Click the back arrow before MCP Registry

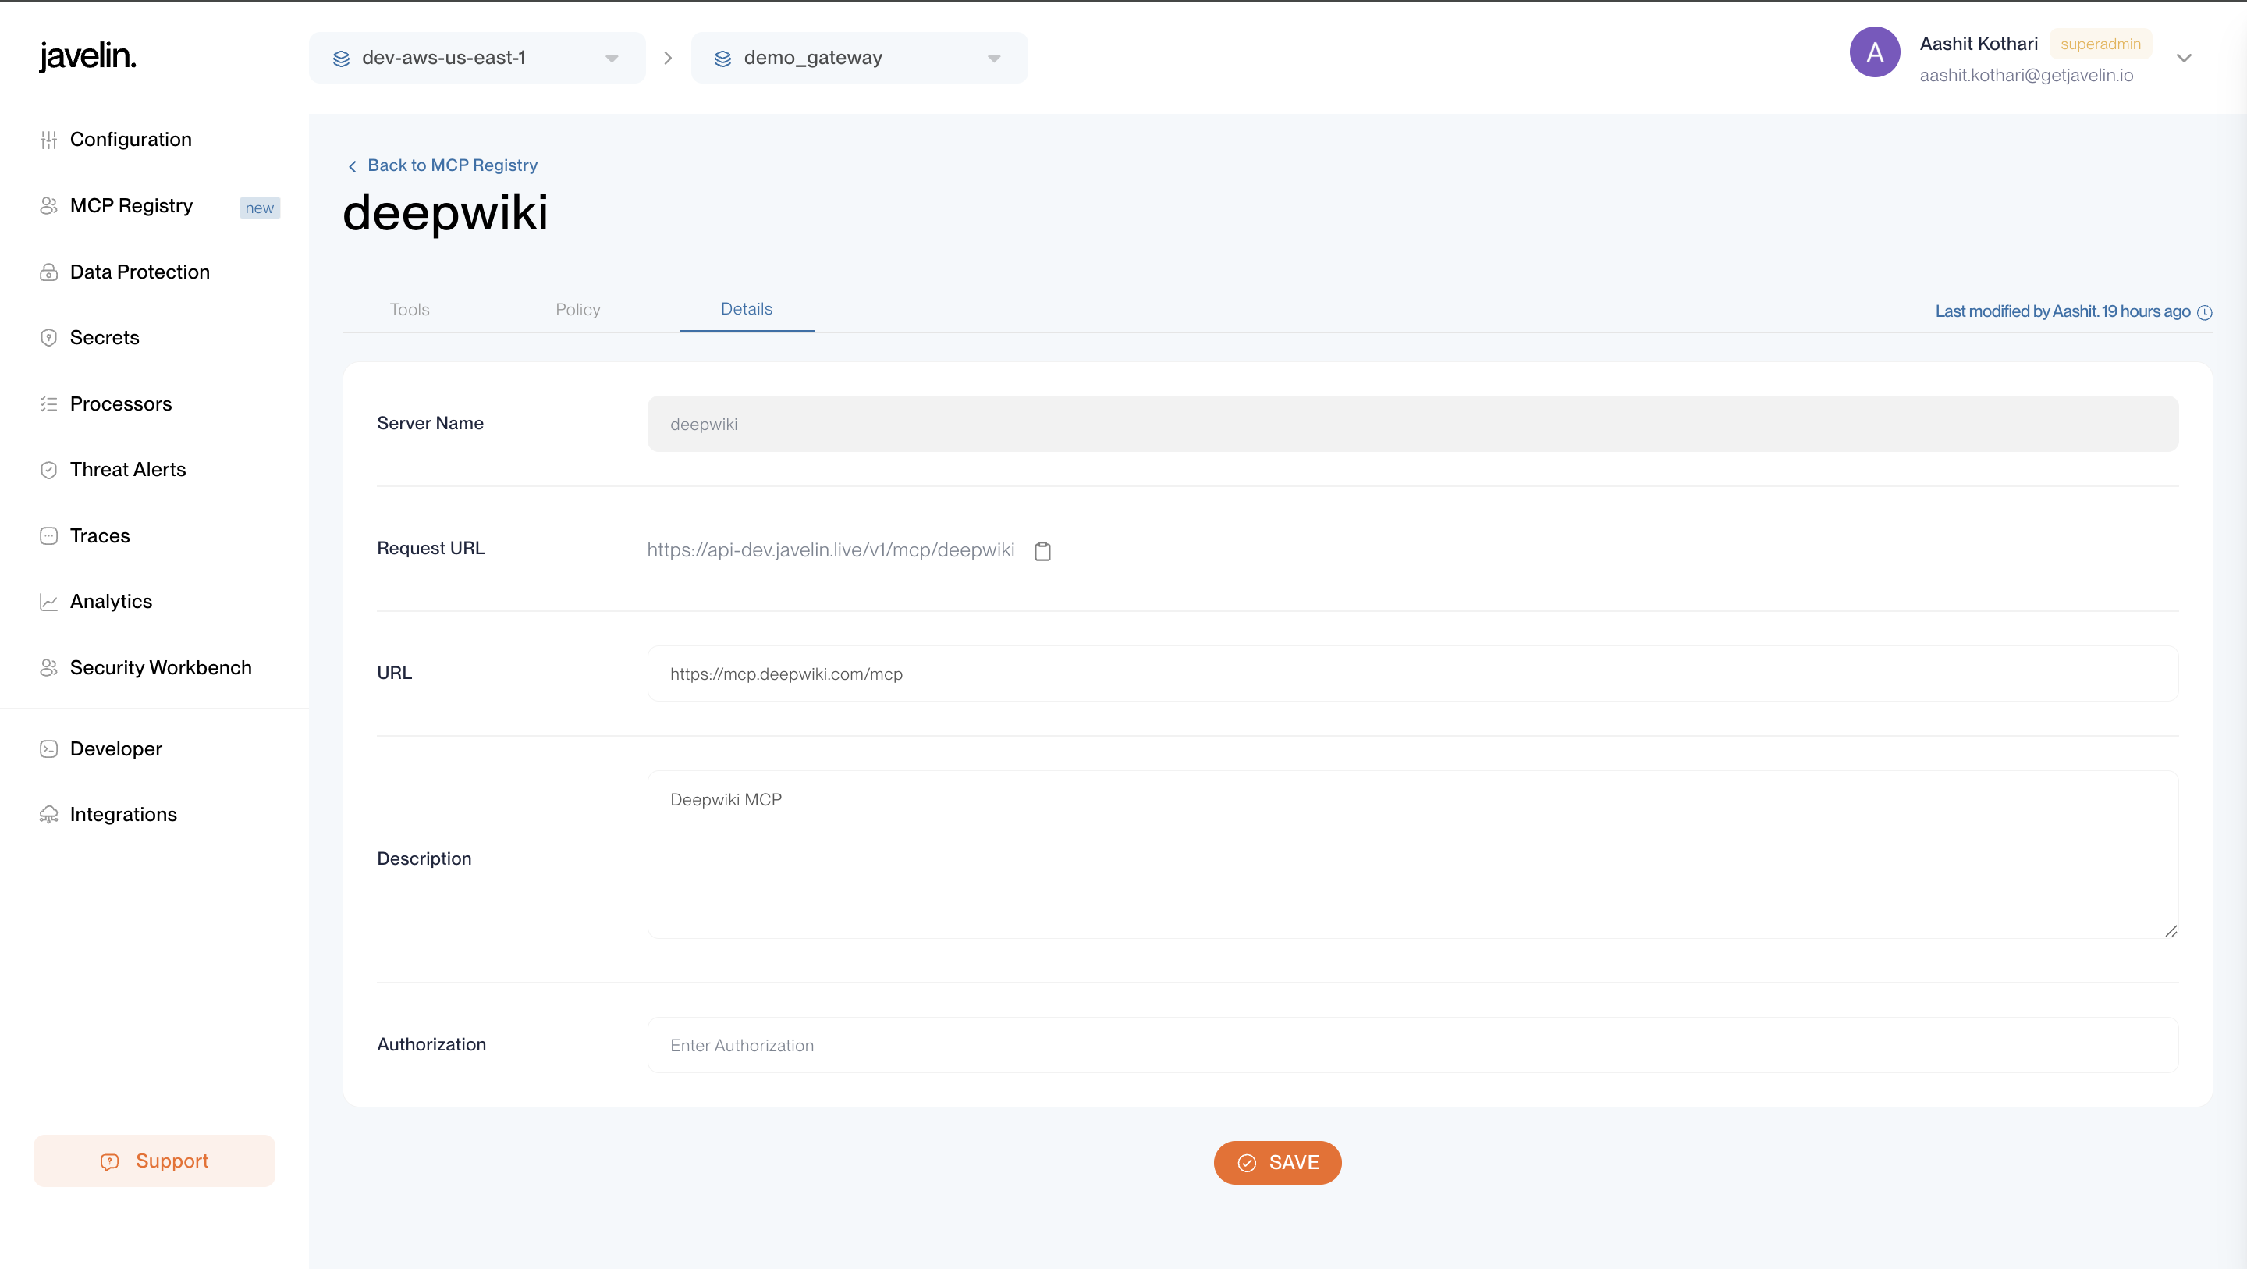pos(353,165)
